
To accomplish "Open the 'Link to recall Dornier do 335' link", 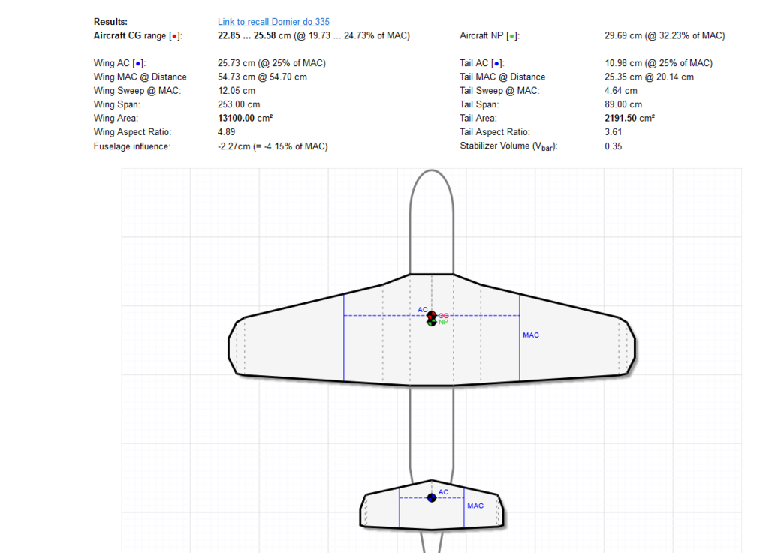I will pyautogui.click(x=273, y=22).
